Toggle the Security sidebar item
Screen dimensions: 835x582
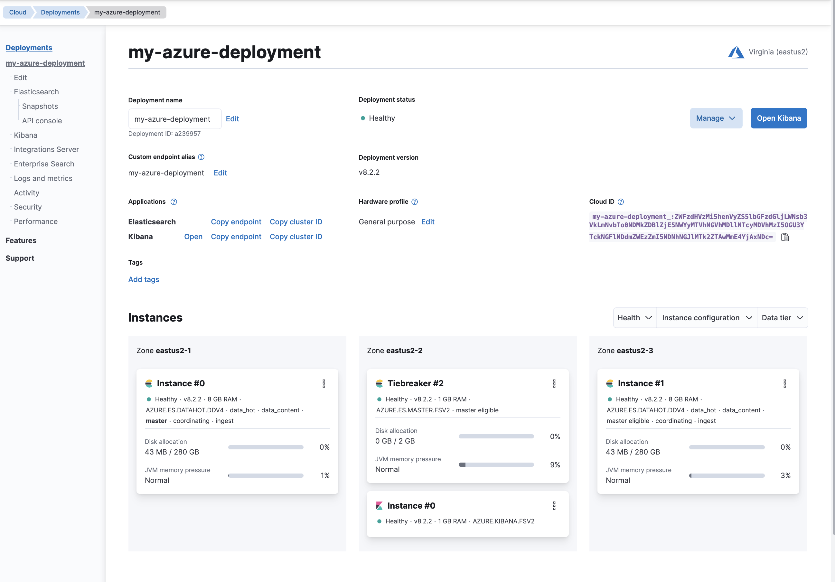(28, 207)
